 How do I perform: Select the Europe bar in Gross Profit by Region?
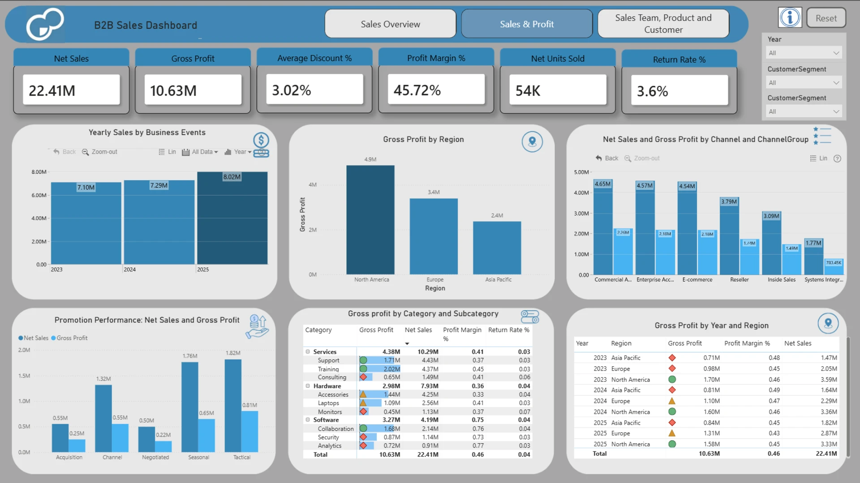434,237
